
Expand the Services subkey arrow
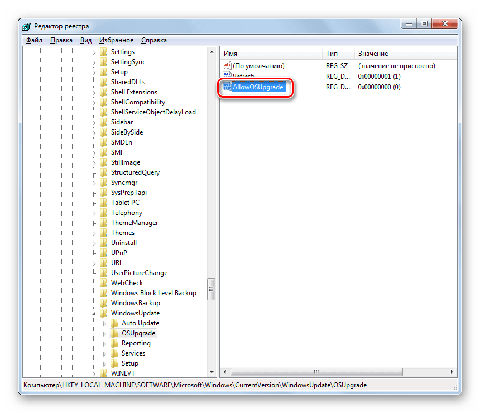[104, 353]
